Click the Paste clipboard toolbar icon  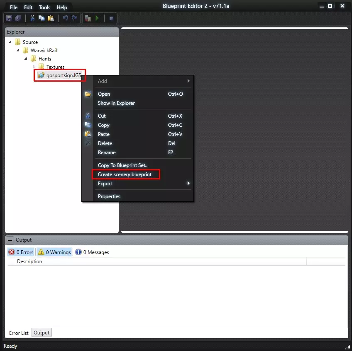point(51,18)
